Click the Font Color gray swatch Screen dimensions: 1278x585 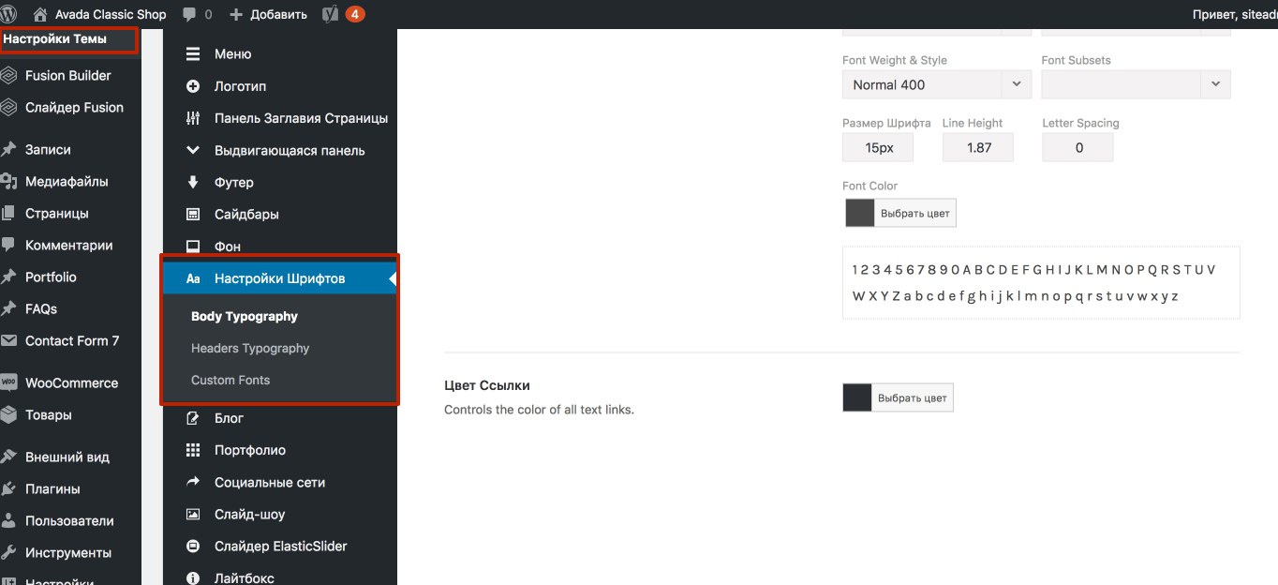(860, 213)
